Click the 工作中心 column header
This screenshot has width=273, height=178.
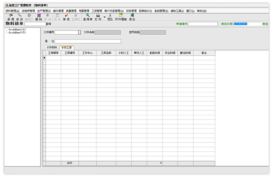[x=87, y=53]
